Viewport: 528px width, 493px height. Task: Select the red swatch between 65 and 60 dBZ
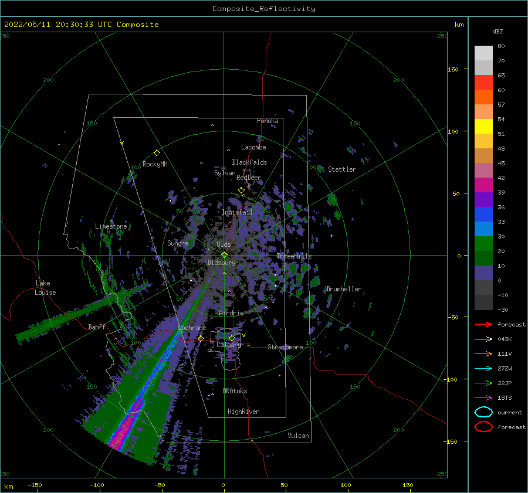483,83
